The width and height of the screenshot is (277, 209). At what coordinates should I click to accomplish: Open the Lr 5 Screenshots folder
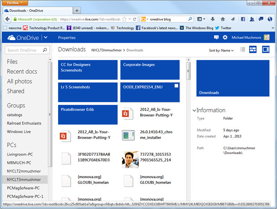[87, 92]
